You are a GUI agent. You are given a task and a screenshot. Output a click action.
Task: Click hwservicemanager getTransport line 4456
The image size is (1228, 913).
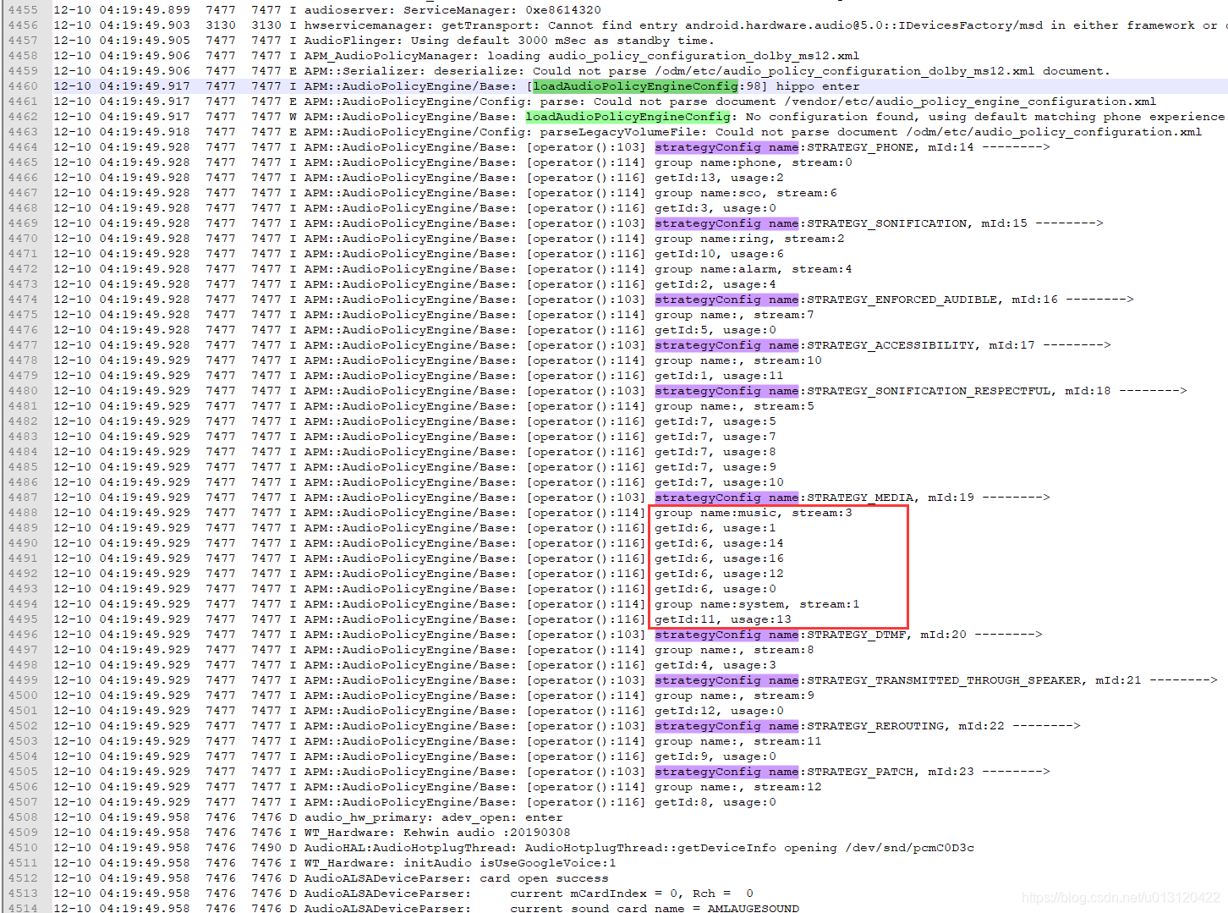[x=766, y=25]
